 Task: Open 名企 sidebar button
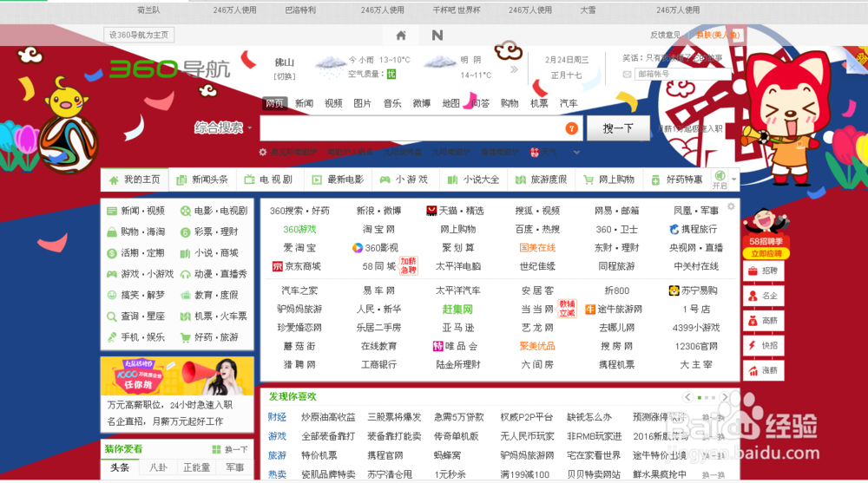pos(763,296)
